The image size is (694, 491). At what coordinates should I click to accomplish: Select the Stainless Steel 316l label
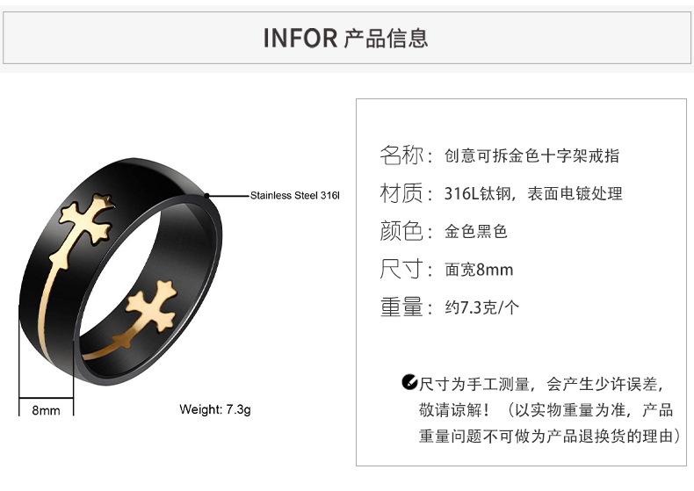(x=295, y=196)
